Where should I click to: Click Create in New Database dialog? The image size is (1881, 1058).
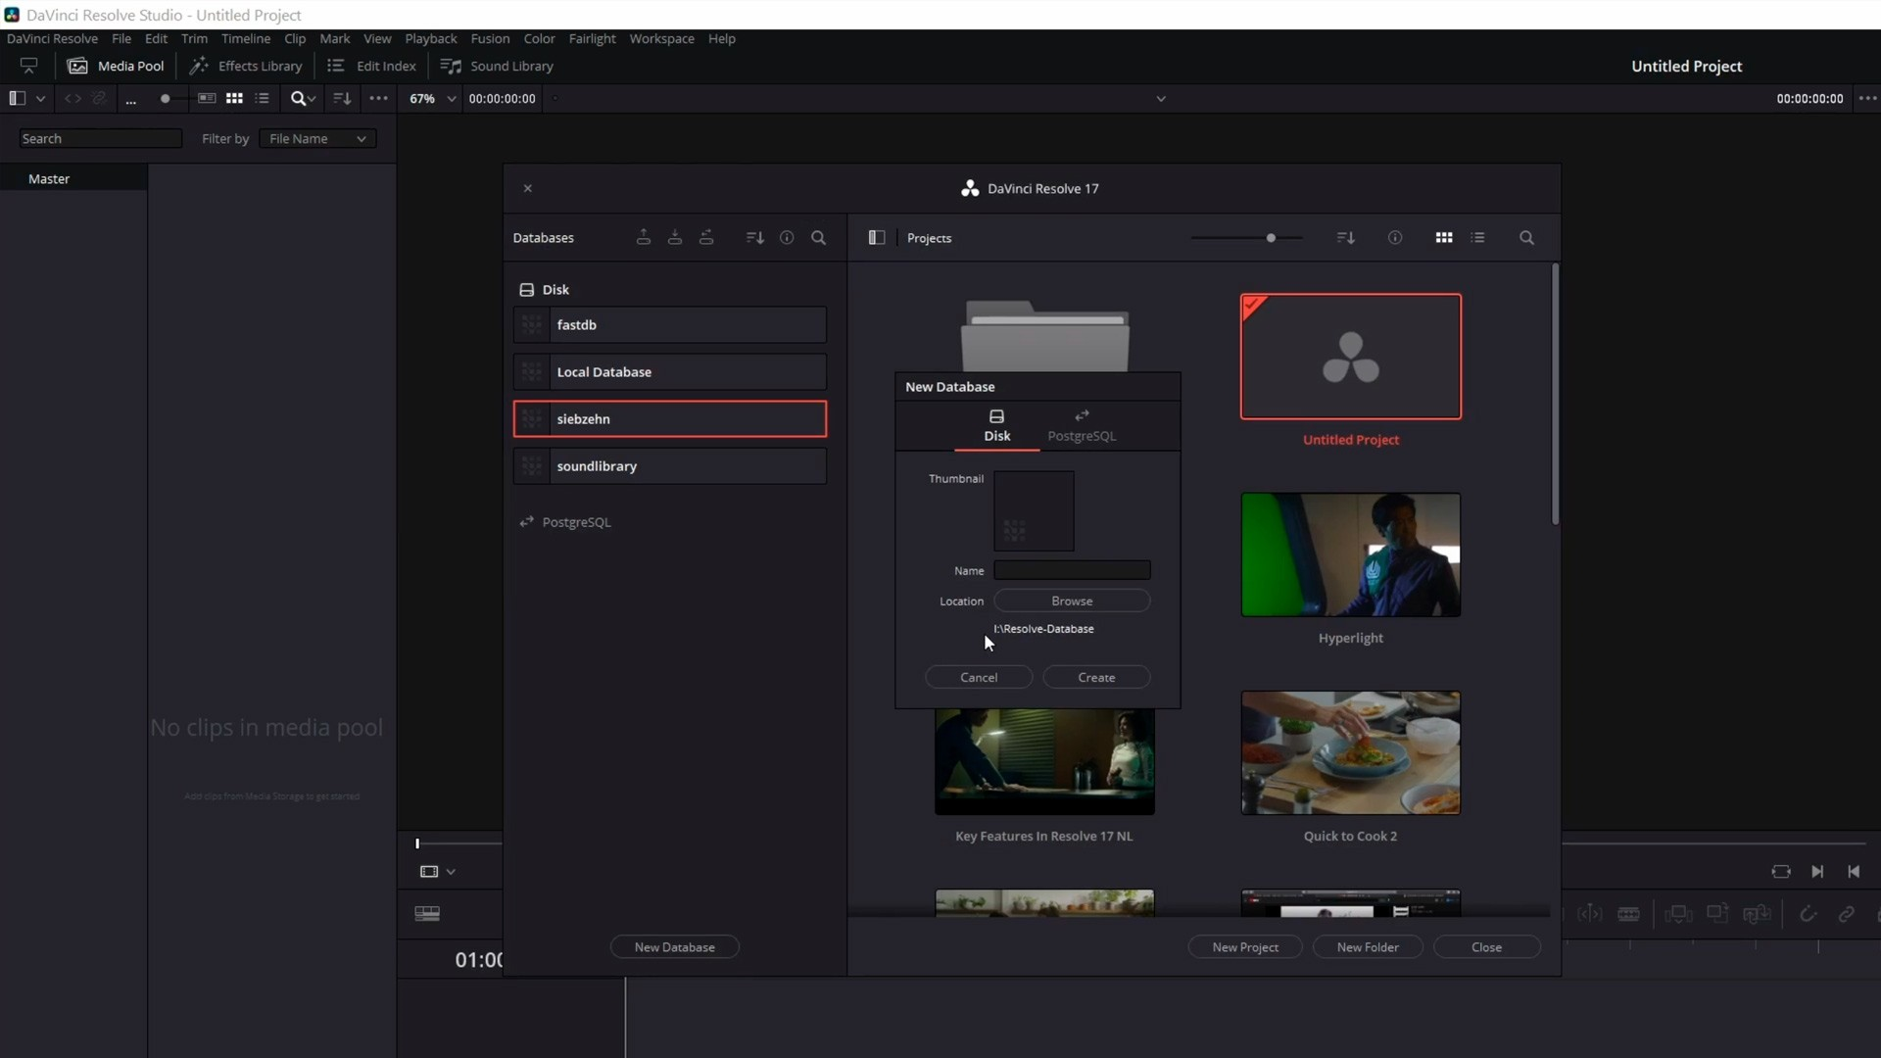1096,677
